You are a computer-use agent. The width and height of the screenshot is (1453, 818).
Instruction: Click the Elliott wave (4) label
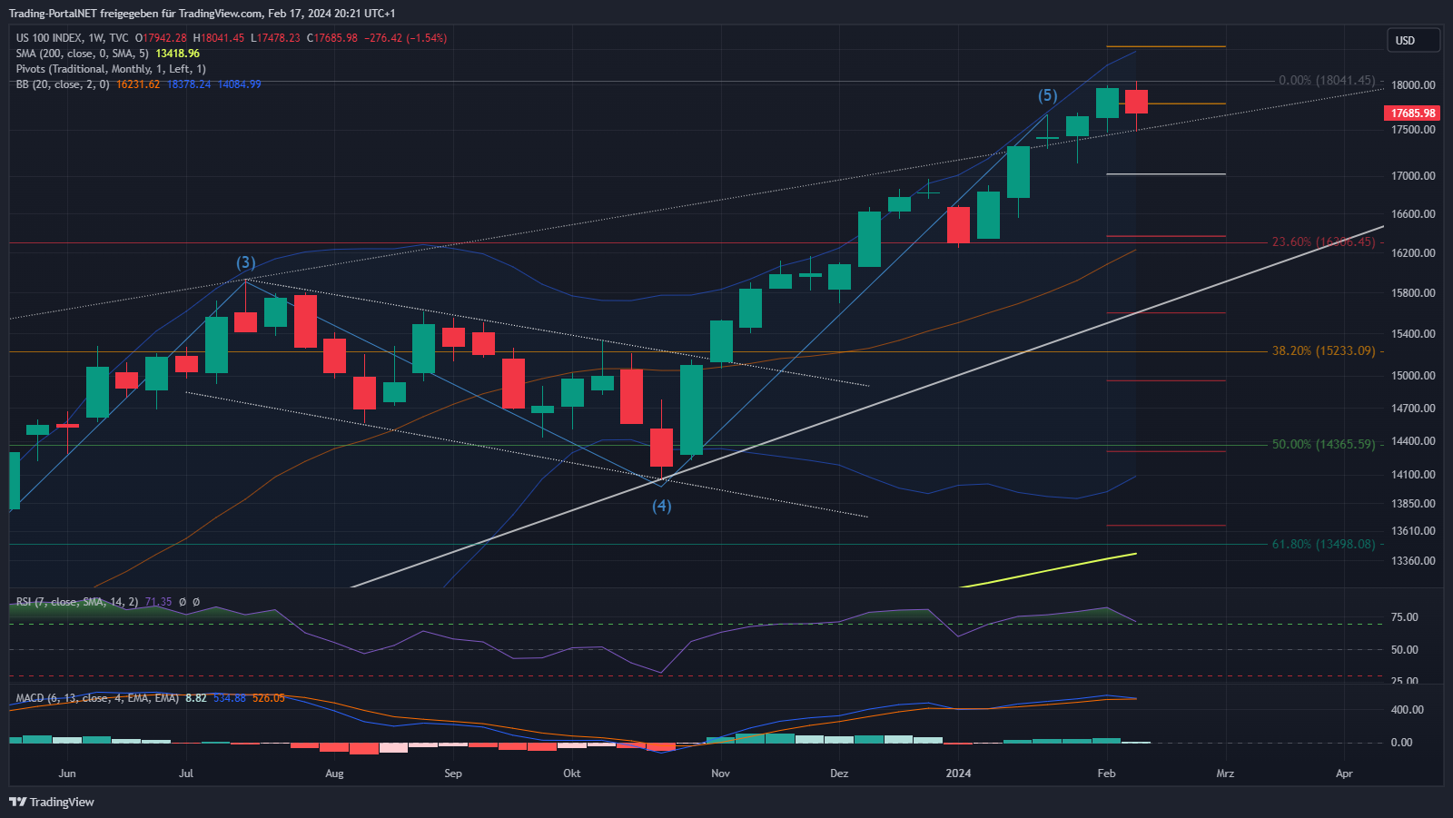(662, 506)
